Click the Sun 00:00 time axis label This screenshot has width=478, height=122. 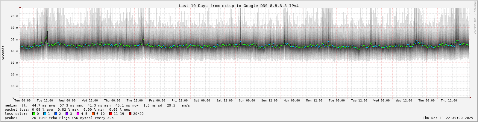point(247,101)
